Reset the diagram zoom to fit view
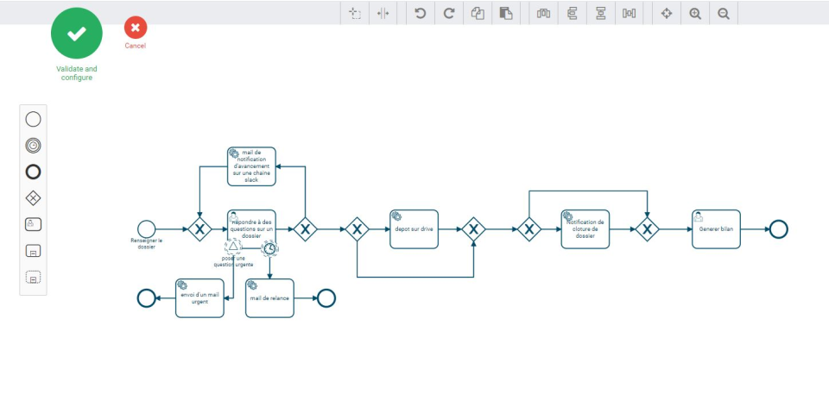Viewport: 829px width, 419px height. 667,13
